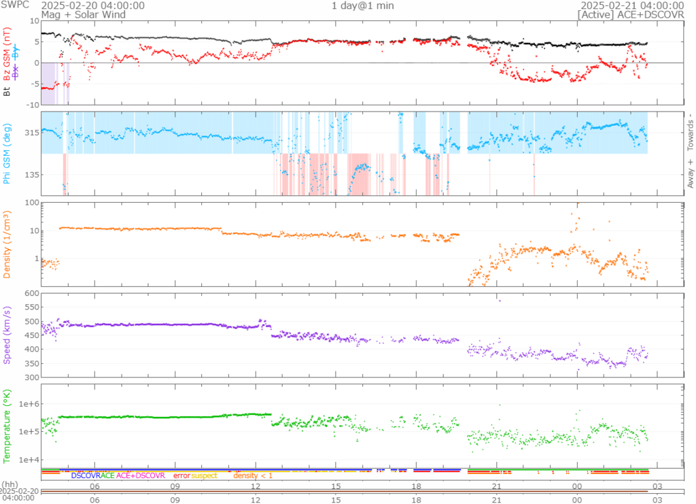Click the green Temperature axis label
The width and height of the screenshot is (696, 504).
7,425
